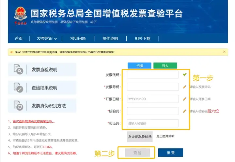Viewport: 235px width, 162px height.
Task: Click the blue 扫描 button
Action: (139, 65)
